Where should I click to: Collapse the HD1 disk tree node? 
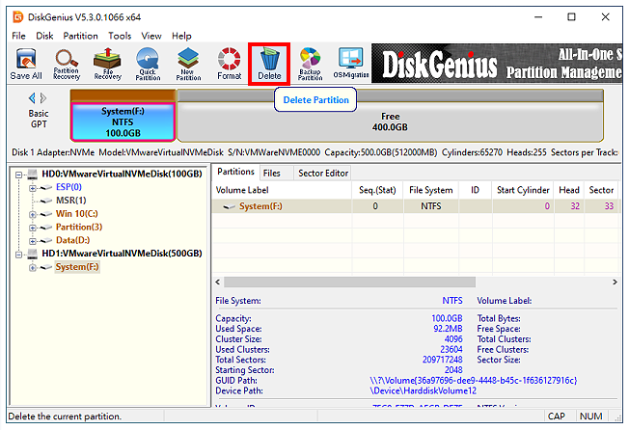click(x=18, y=255)
